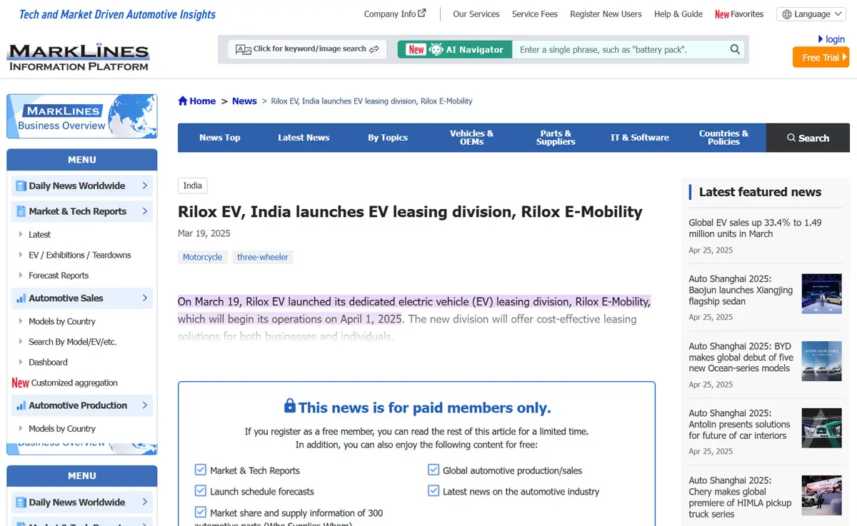This screenshot has height=526, width=857.
Task: Open the Chery HIMLA pickup thumbnail
Action: (822, 495)
